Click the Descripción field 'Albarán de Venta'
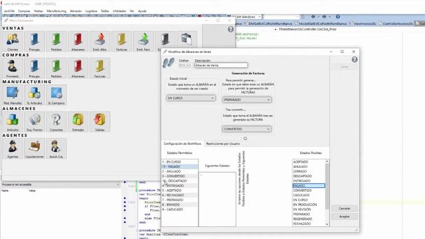 pyautogui.click(x=221, y=65)
